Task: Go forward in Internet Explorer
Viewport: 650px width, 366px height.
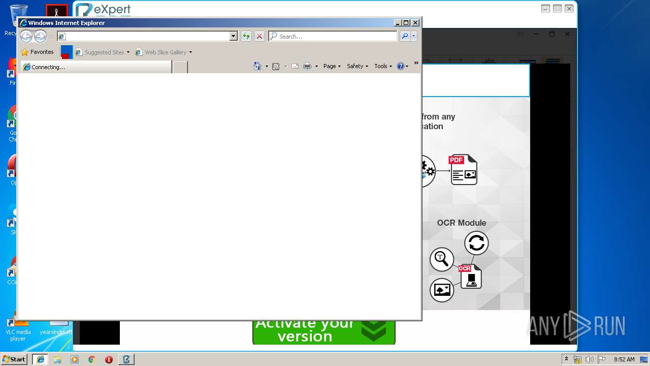Action: 40,36
